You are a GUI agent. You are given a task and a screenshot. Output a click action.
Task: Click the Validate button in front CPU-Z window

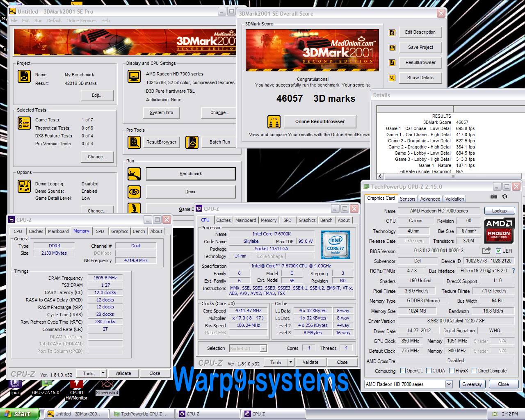tap(310, 362)
